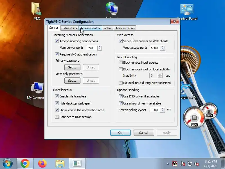The height and width of the screenshot is (169, 225).
Task: Click the Screen polling cycle field
Action: tap(155, 110)
